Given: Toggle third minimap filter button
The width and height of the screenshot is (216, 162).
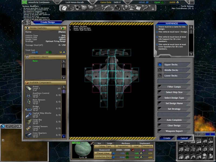Looking at the screenshot, I should (19, 126).
